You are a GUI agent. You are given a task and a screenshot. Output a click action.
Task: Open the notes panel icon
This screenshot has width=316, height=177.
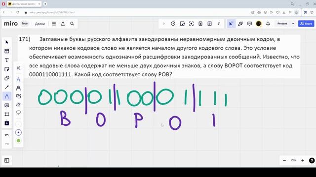209,24
